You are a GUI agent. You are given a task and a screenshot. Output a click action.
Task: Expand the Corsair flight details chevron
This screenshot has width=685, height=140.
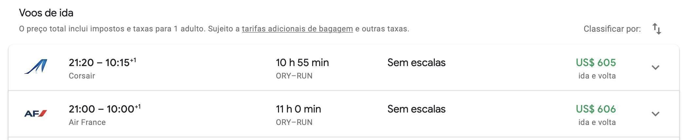coord(655,67)
